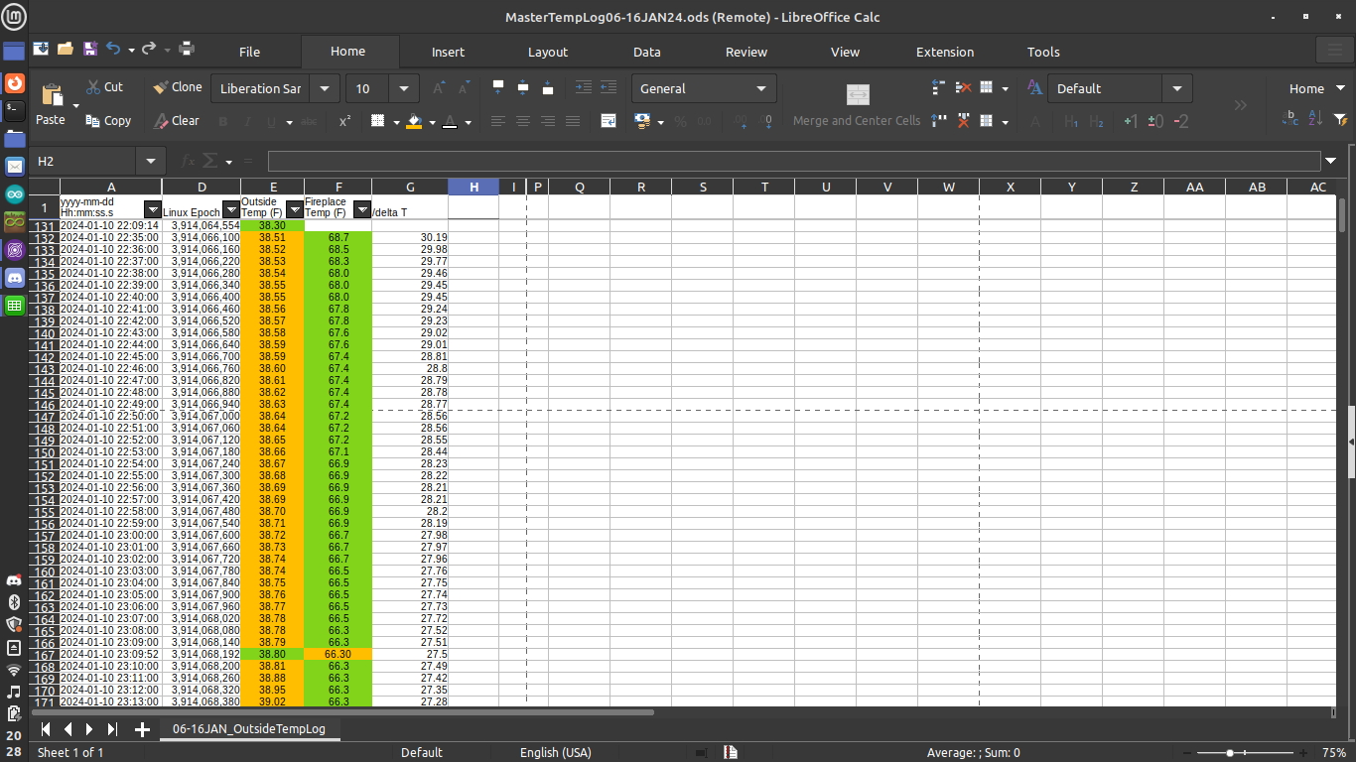Click the horizontal scrollbar thumb

tap(342, 711)
